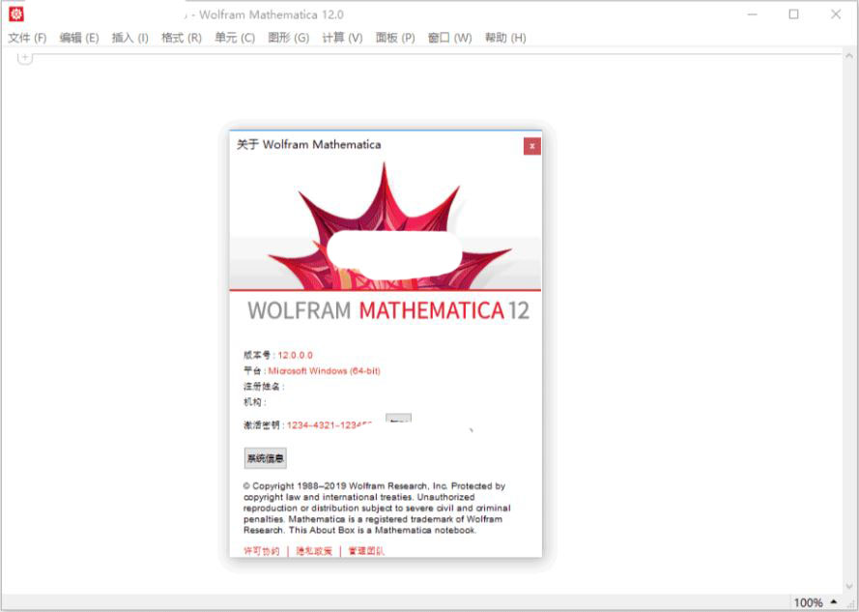Open the 插入 (I) menu
This screenshot has width=859, height=612.
point(130,38)
